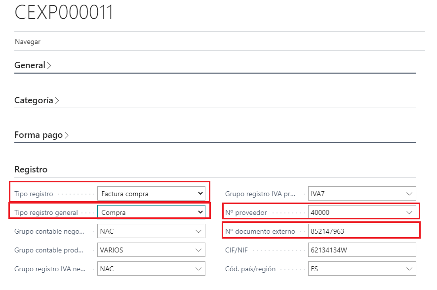The image size is (437, 290).
Task: Click the Grupo contable prod... field label
Action: pos(47,250)
